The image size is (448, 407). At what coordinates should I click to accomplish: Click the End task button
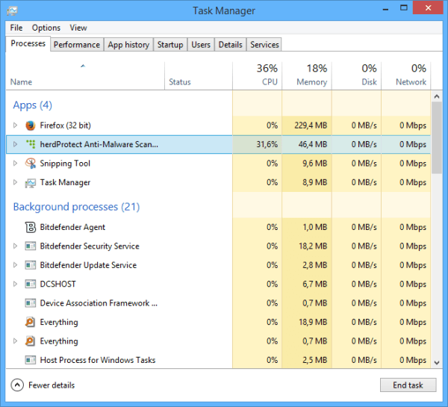408,385
